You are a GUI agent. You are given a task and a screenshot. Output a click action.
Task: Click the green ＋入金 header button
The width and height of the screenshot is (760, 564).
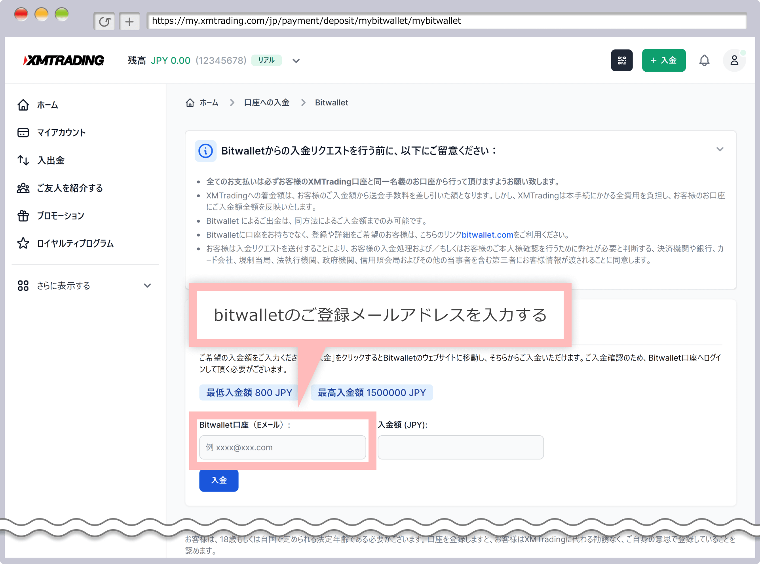[x=663, y=60]
